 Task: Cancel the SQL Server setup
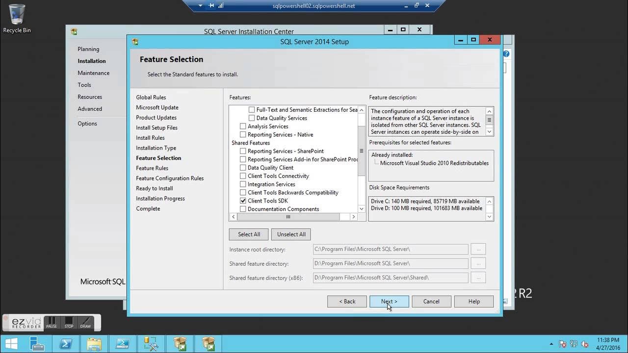pos(431,302)
